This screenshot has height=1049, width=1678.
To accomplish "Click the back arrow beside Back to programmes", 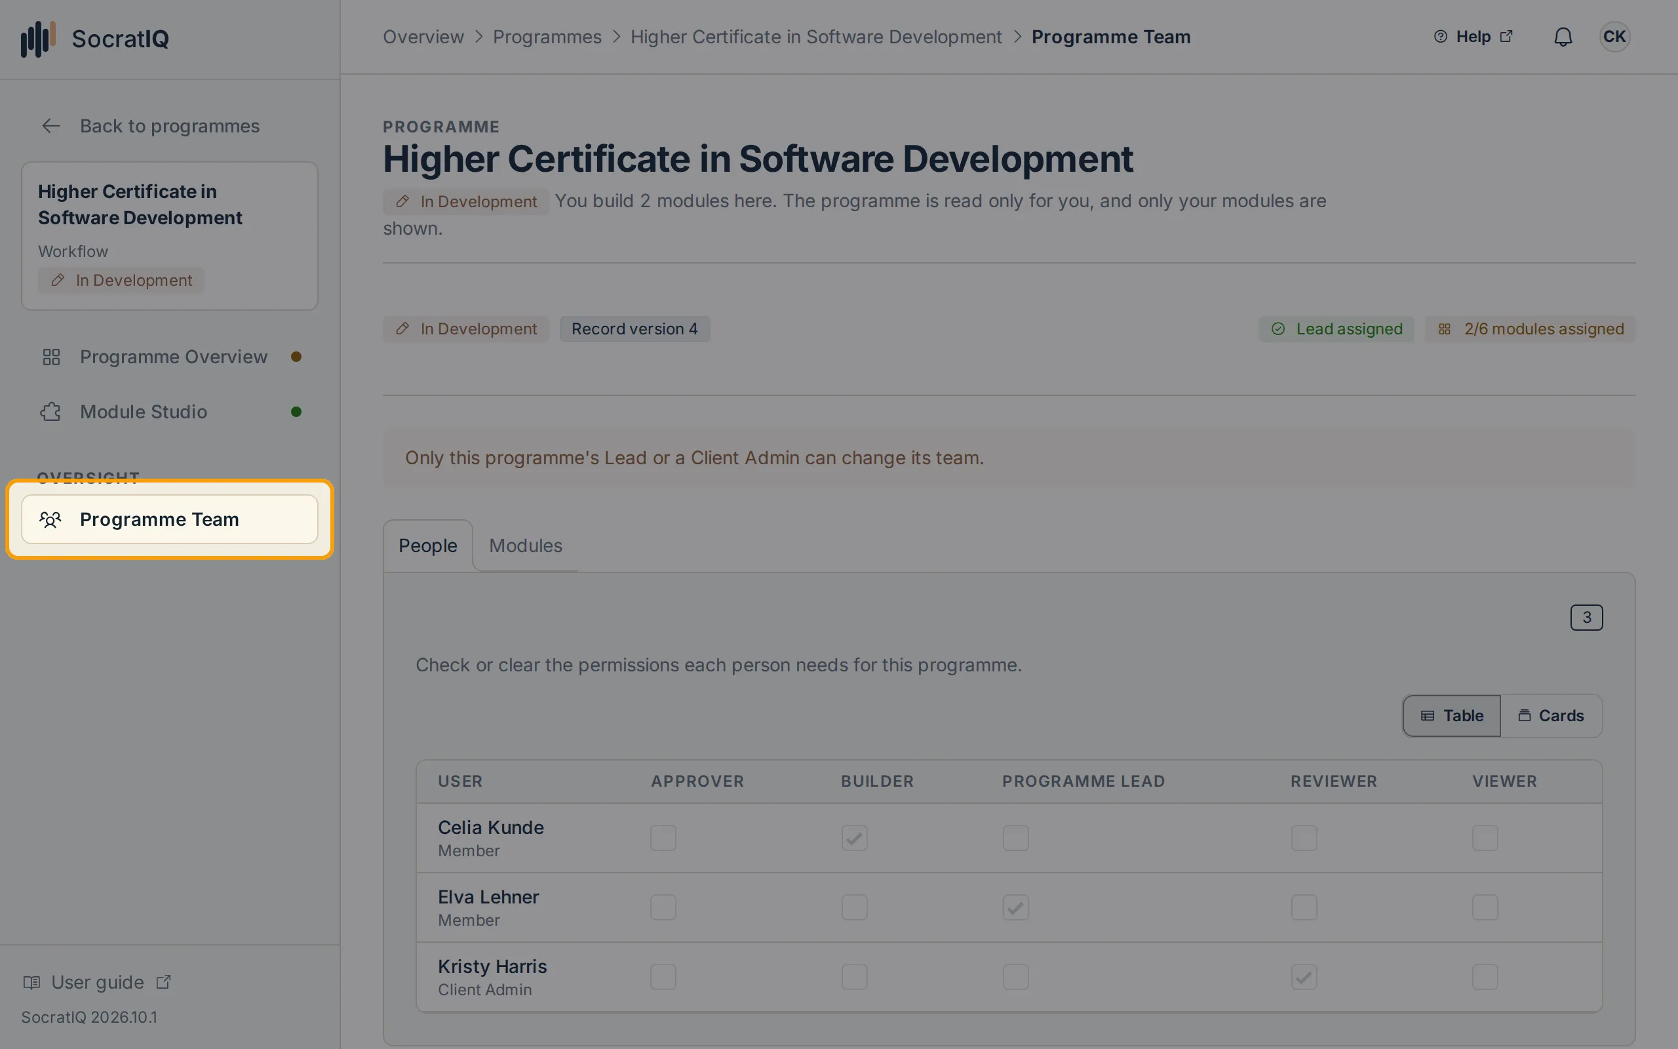I will click(50, 126).
